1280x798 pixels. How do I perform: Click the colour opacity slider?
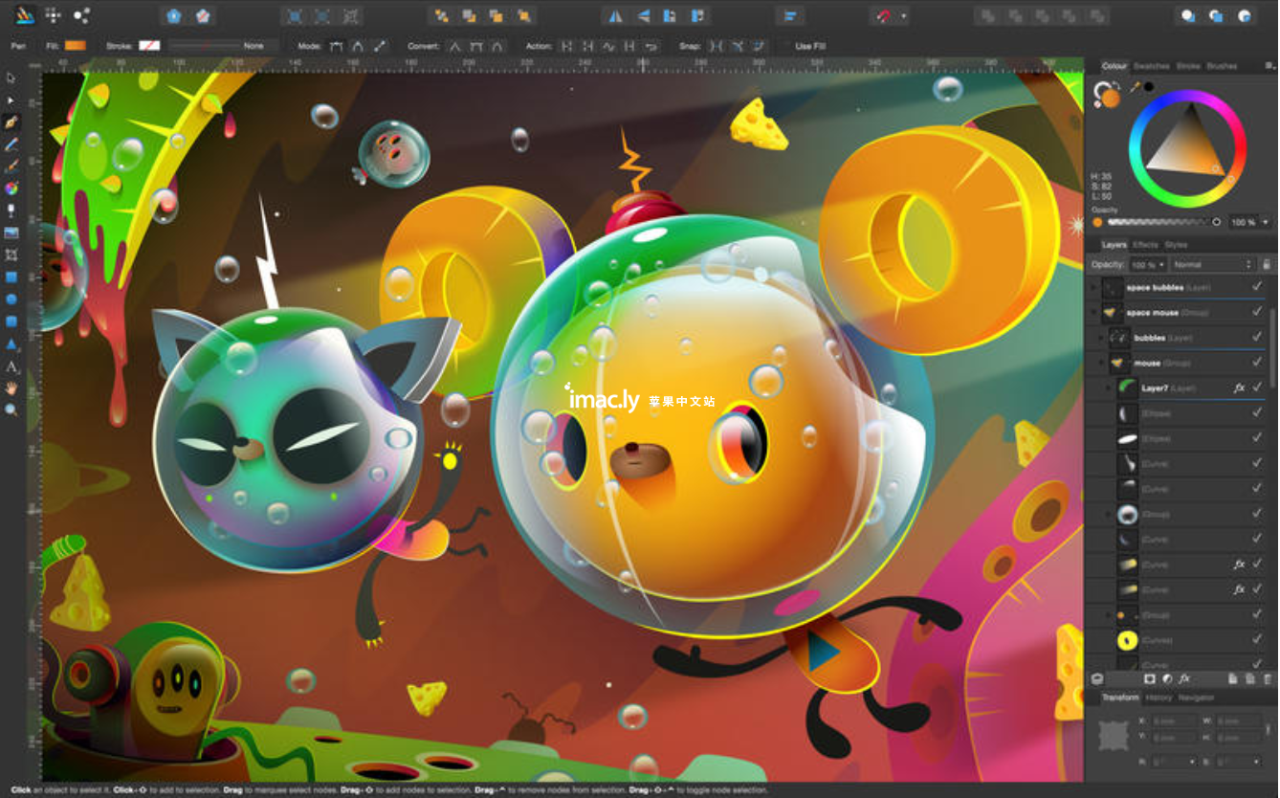1163,222
